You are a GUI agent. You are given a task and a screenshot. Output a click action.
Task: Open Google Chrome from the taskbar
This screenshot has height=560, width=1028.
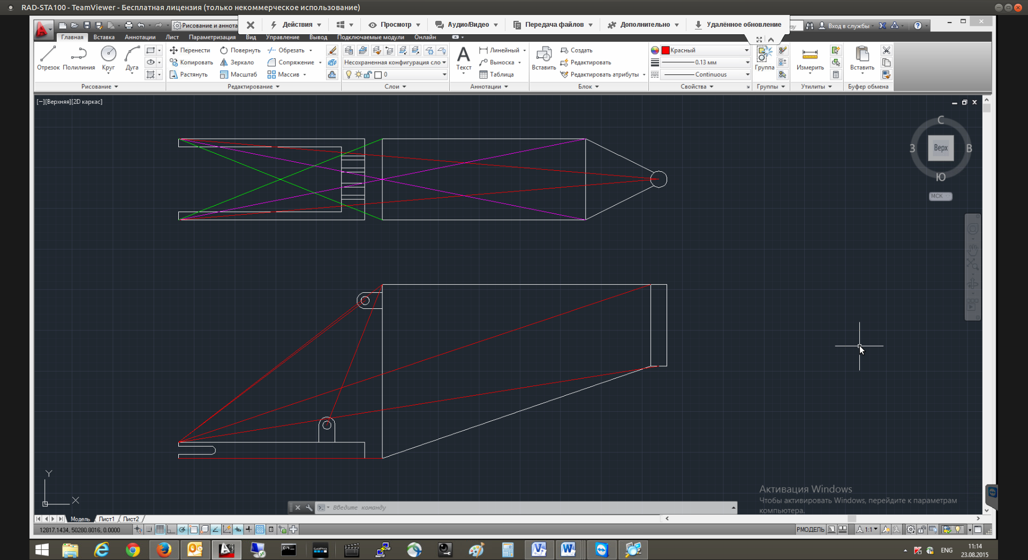pos(133,550)
